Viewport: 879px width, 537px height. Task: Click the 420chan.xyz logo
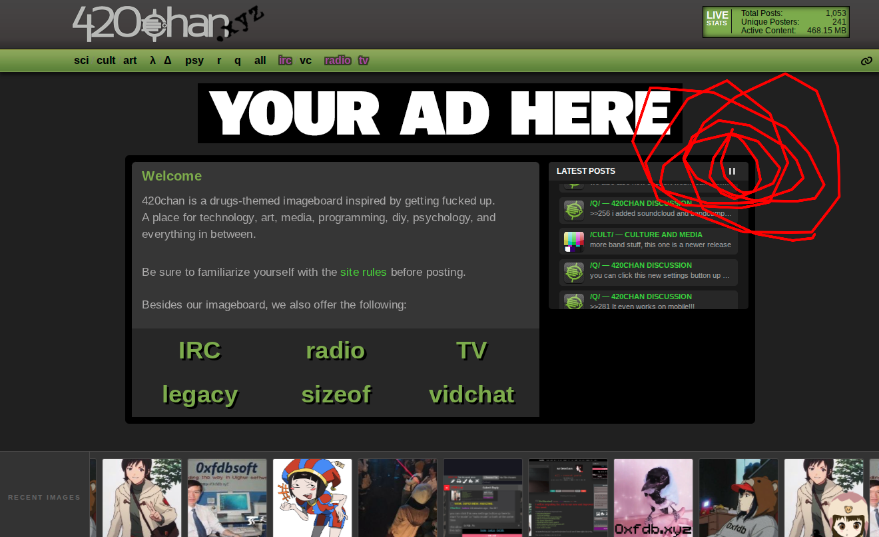[x=168, y=24]
